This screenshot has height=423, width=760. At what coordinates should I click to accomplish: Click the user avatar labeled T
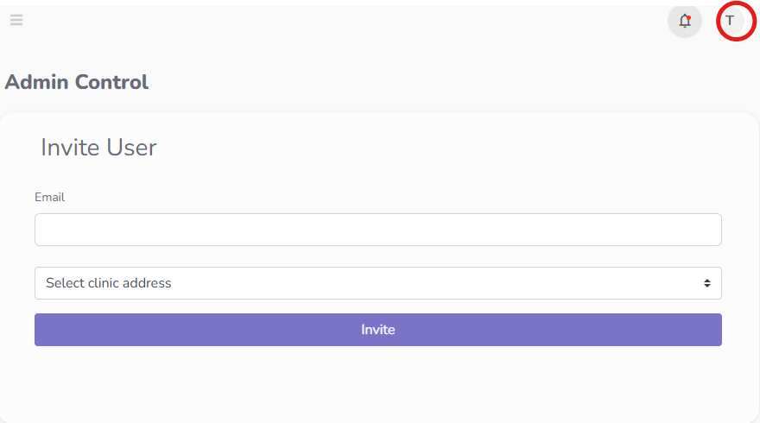click(x=731, y=21)
